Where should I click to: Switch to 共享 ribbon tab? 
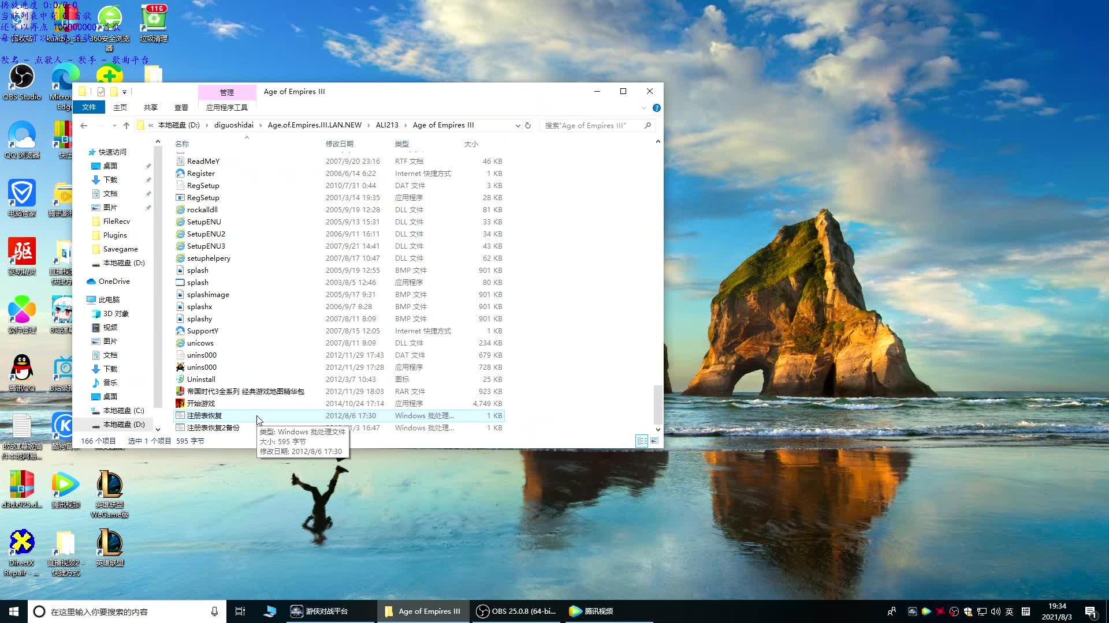point(151,107)
